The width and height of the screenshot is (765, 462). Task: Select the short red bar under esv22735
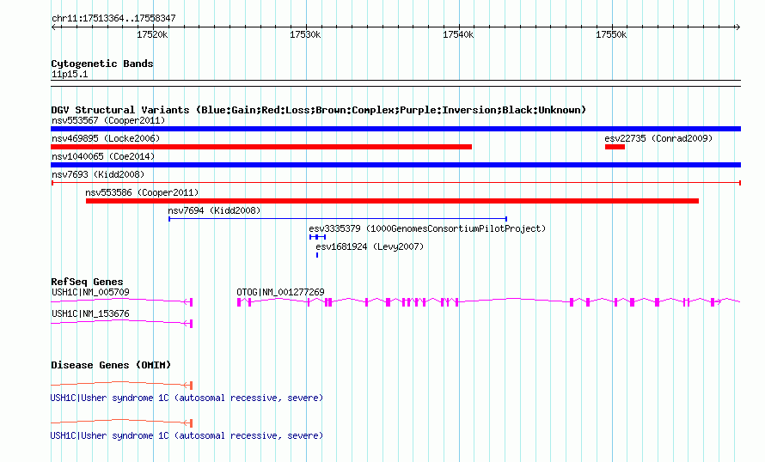615,147
